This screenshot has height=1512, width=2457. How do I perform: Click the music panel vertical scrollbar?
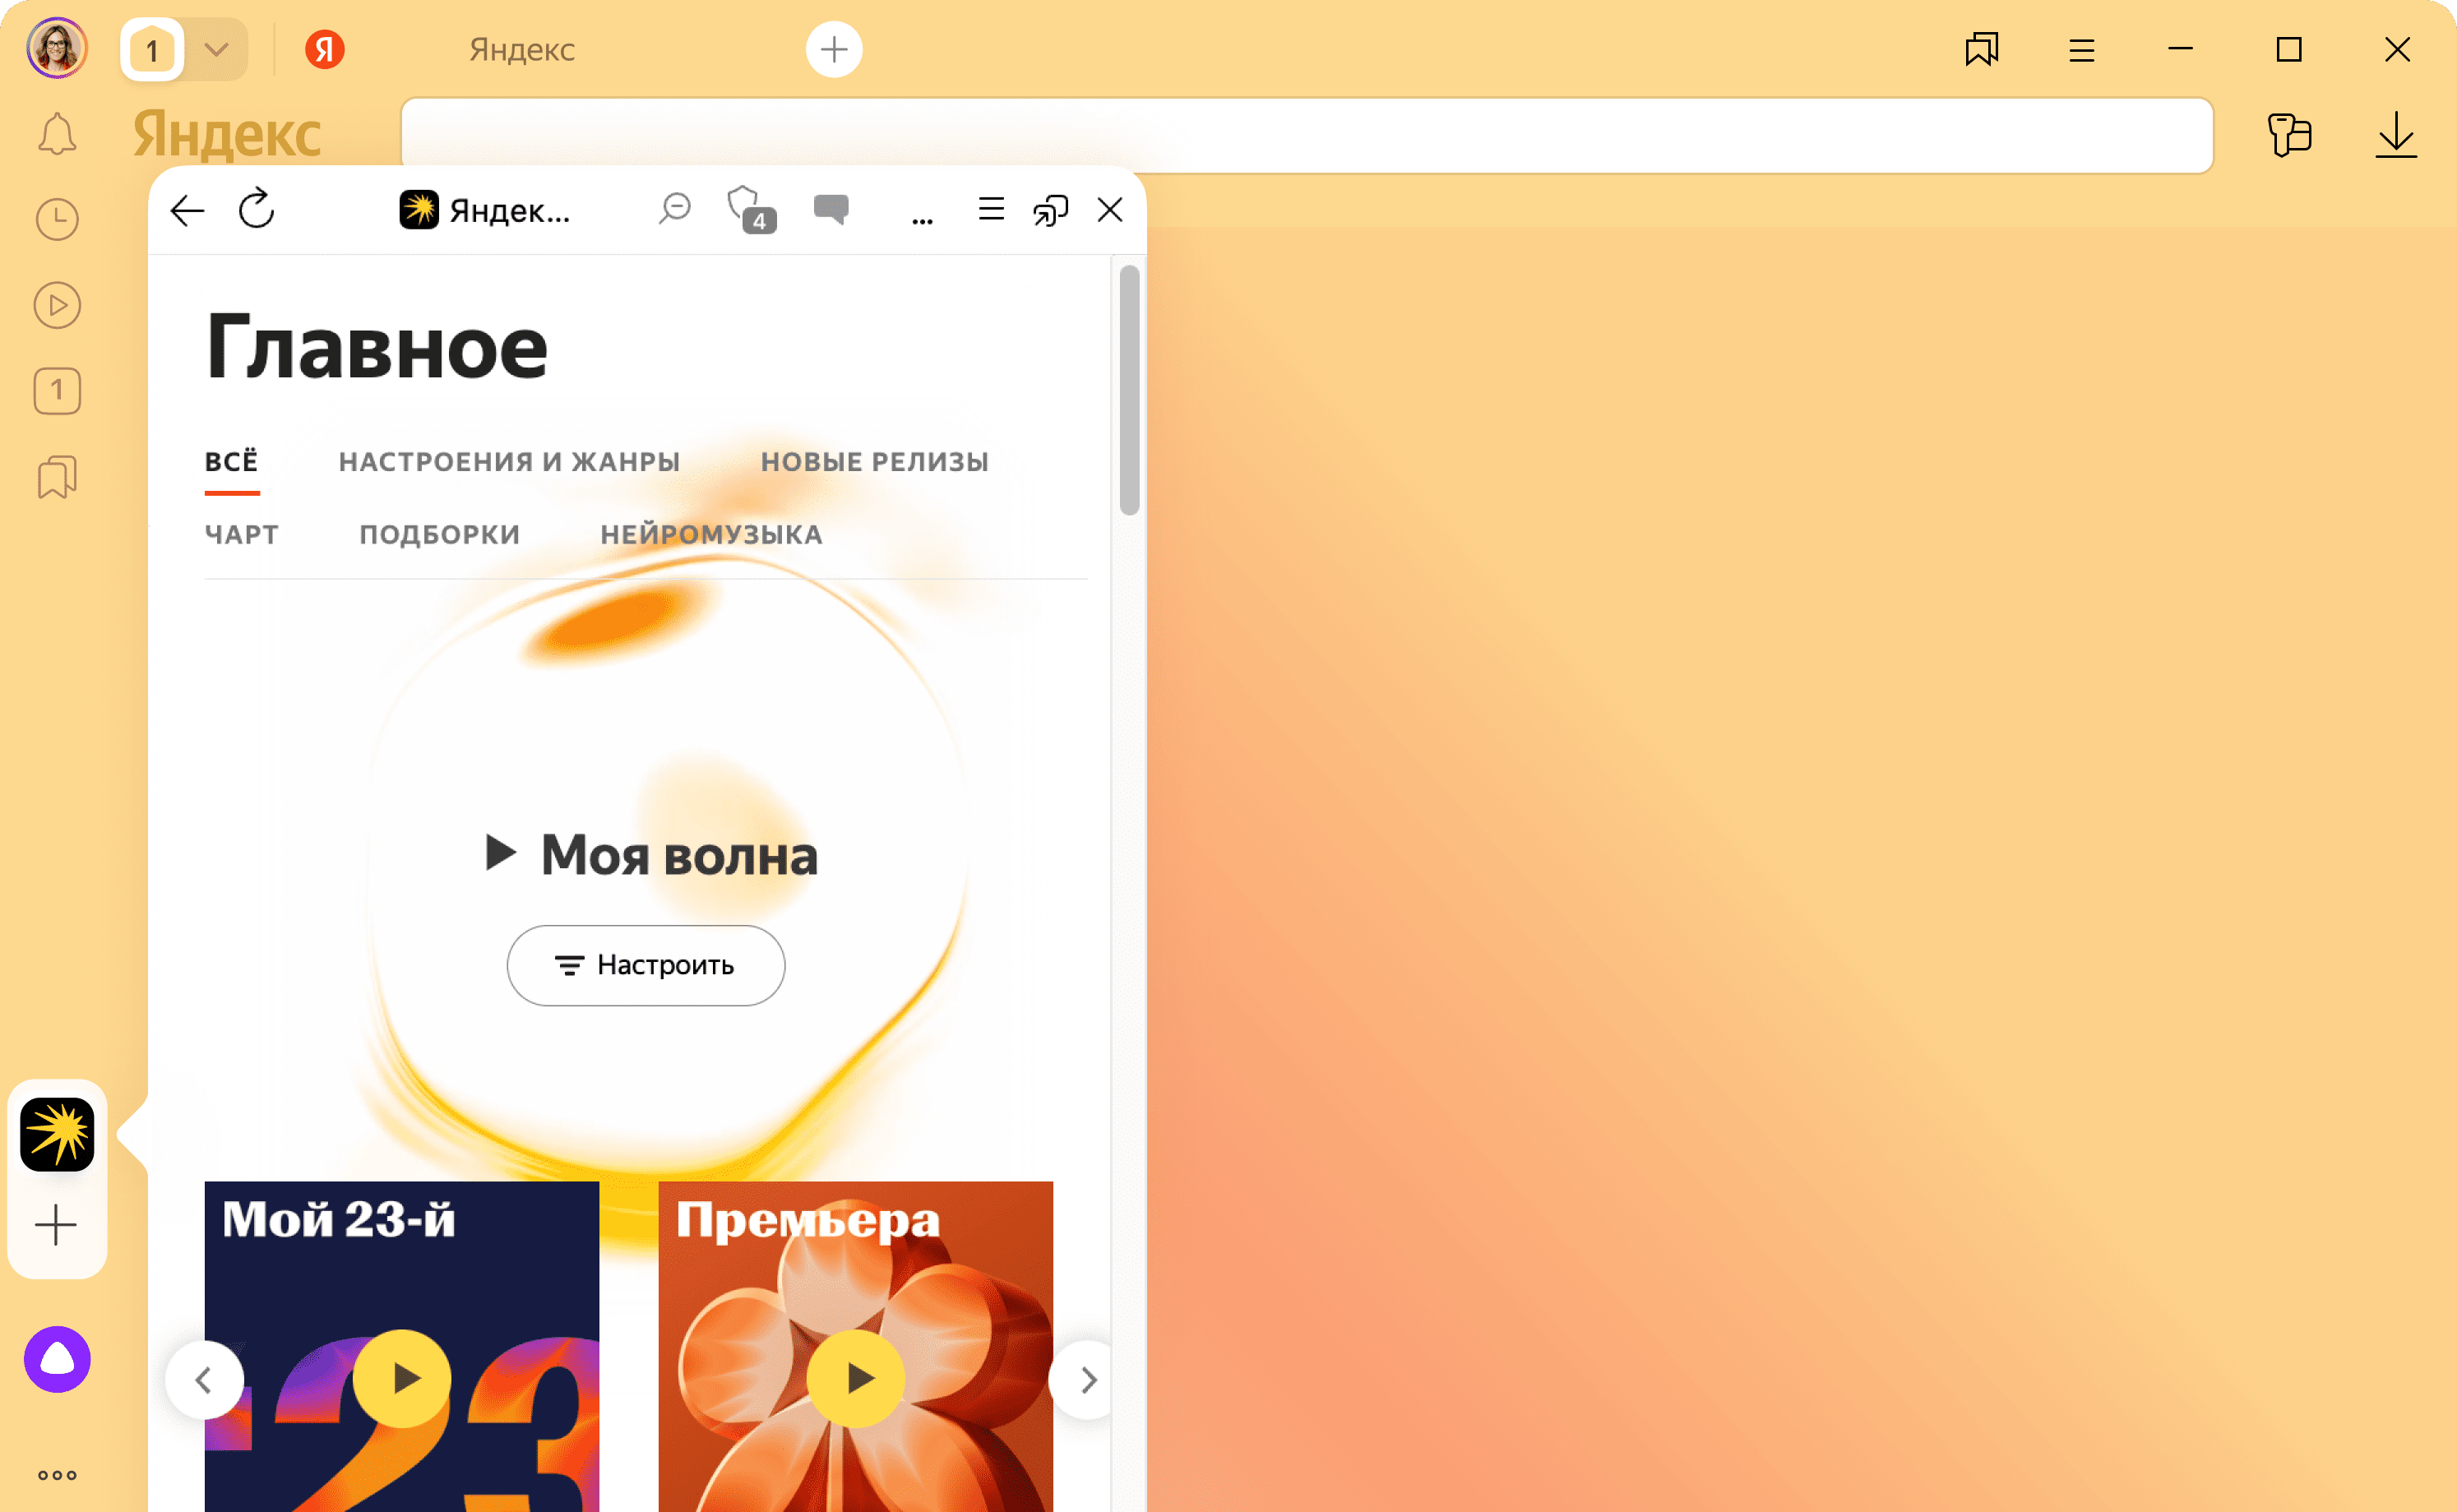tap(1129, 390)
